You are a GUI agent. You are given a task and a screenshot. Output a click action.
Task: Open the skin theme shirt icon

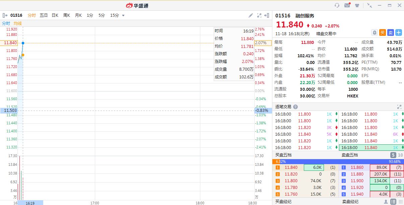(x=357, y=5)
